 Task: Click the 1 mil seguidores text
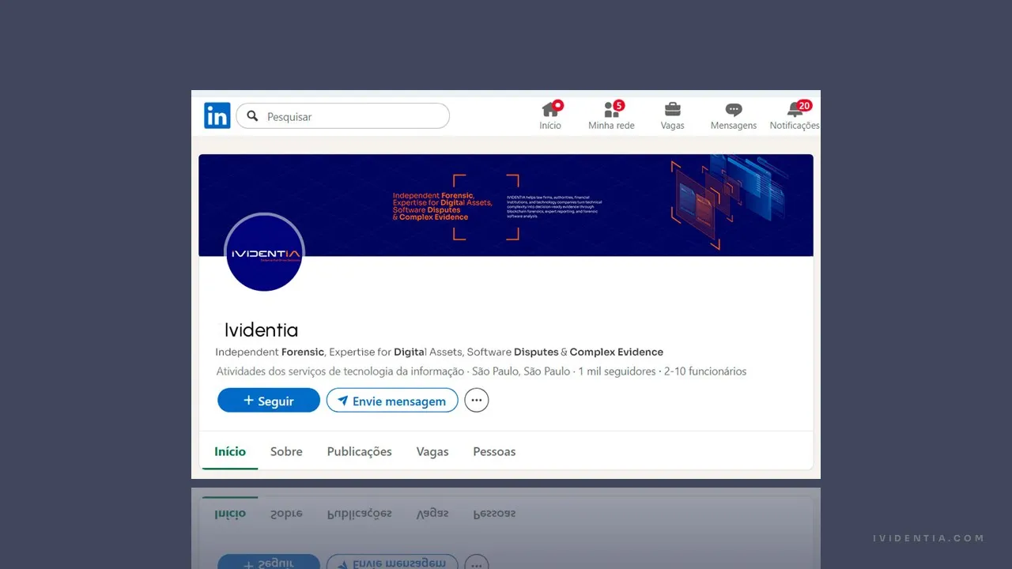click(x=617, y=371)
